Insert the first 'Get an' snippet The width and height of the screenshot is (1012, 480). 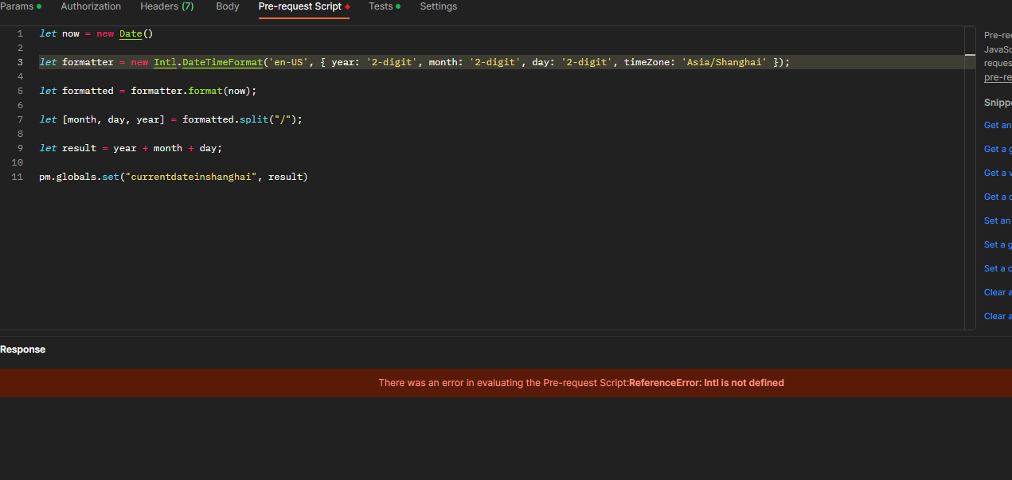pos(998,125)
